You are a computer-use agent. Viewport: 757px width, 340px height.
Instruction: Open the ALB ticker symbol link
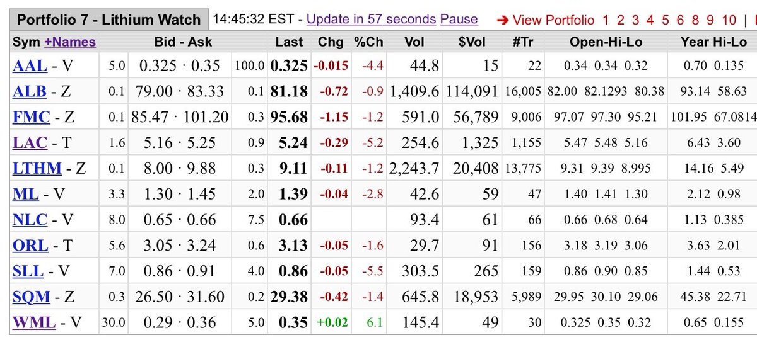(x=29, y=91)
